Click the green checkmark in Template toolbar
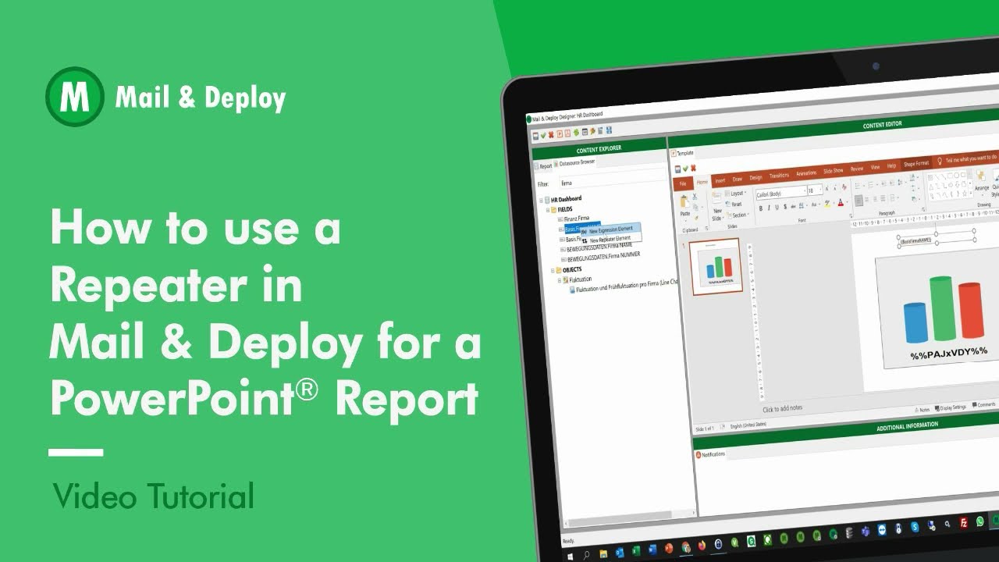 click(x=685, y=168)
